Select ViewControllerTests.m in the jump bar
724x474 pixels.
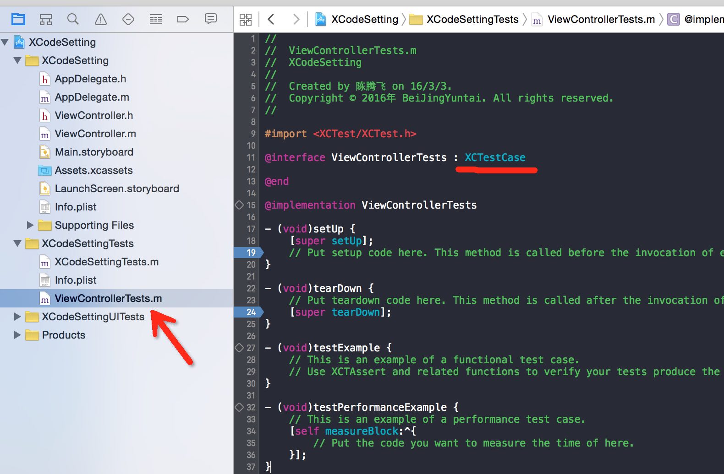tap(601, 19)
